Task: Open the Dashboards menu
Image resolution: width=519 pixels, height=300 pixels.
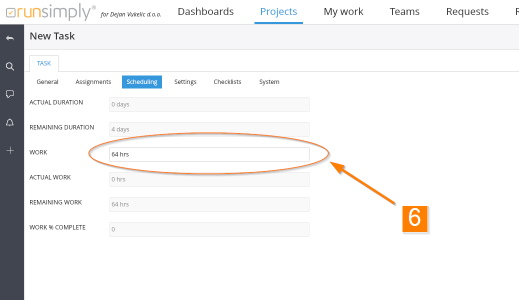Action: (205, 11)
